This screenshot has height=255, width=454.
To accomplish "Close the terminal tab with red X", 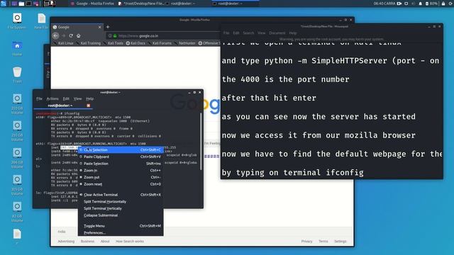I will [88, 106].
